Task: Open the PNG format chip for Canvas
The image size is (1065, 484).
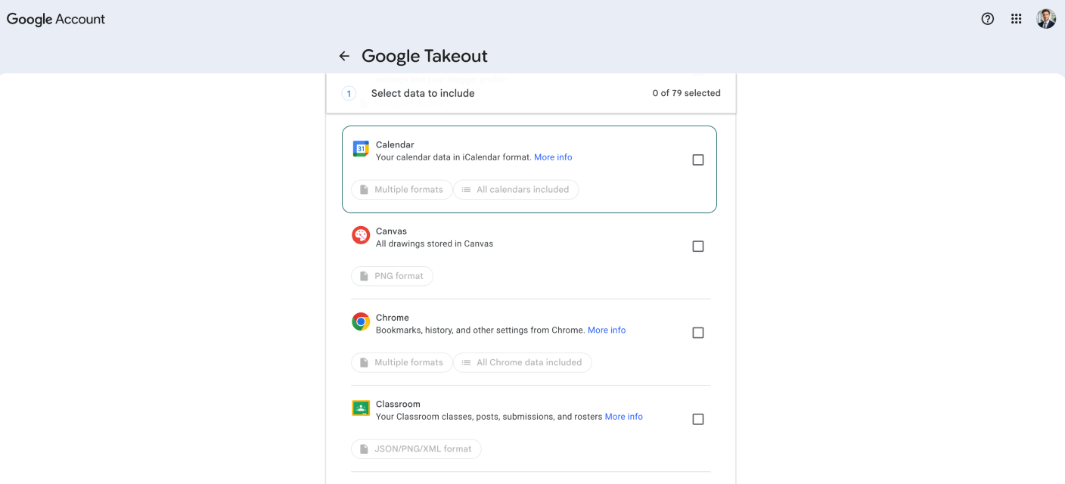Action: point(392,276)
